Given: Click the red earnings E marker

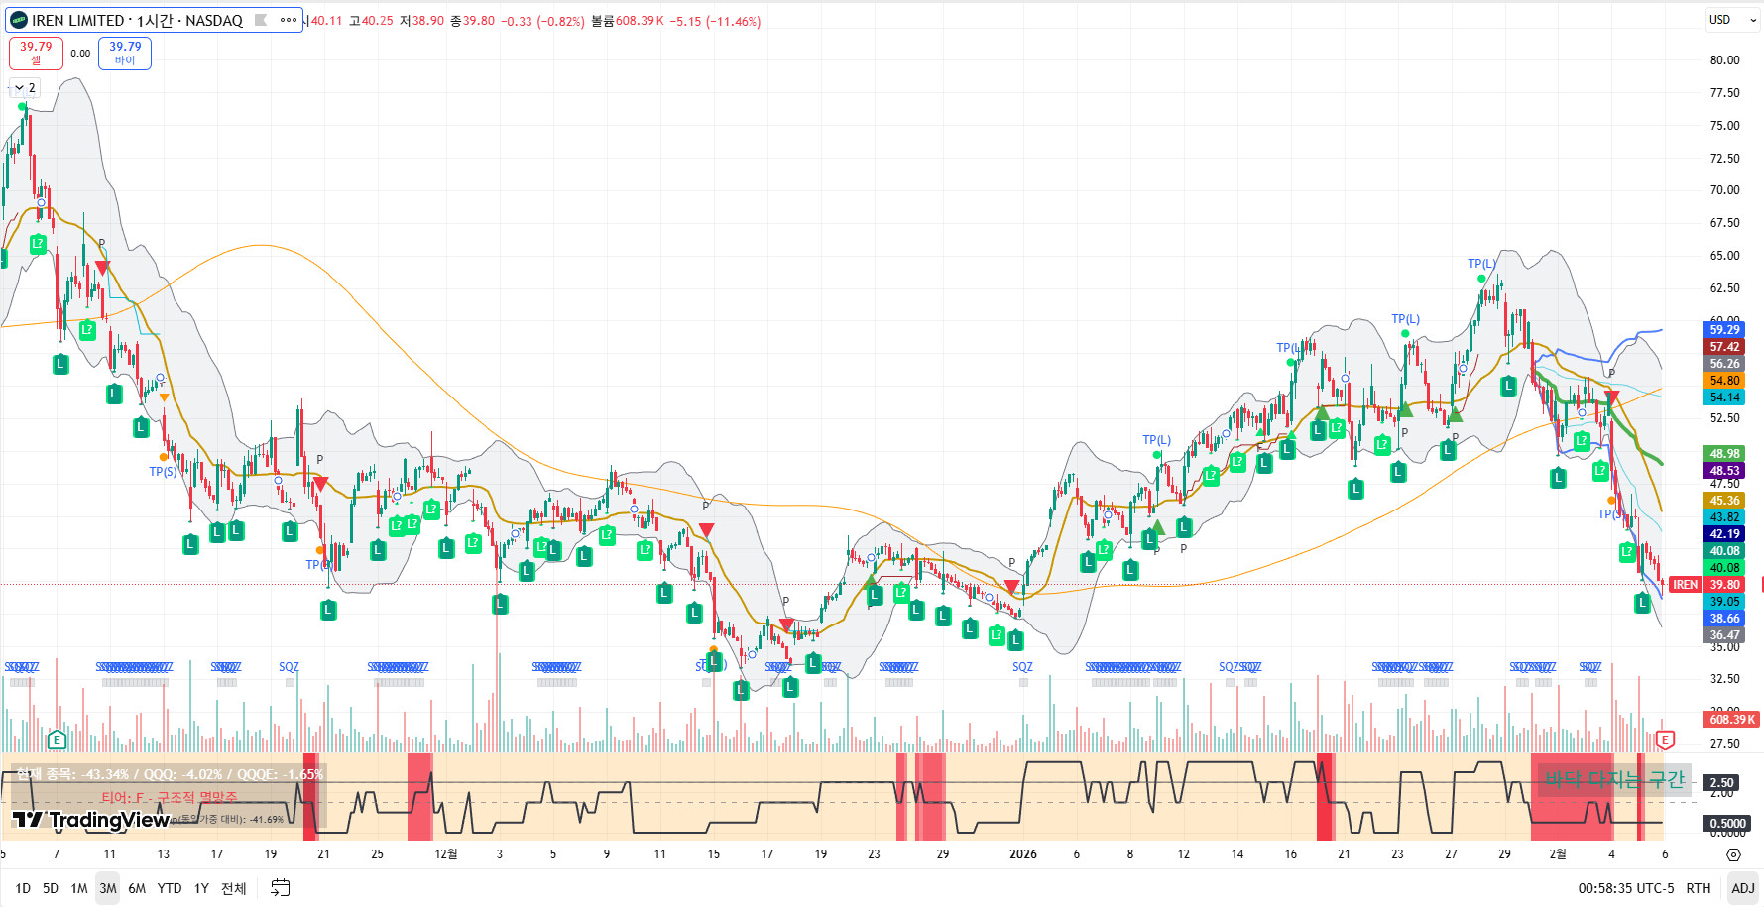Looking at the screenshot, I should click(1665, 739).
